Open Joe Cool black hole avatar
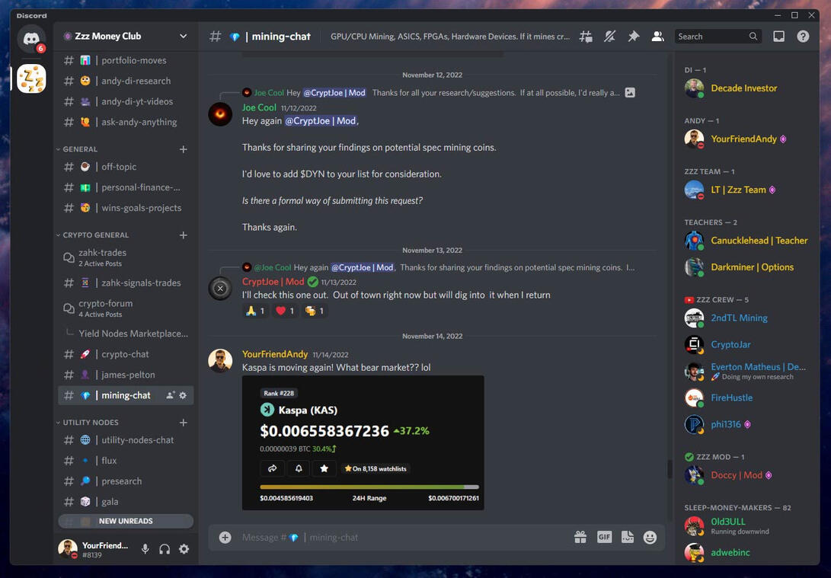 point(220,114)
